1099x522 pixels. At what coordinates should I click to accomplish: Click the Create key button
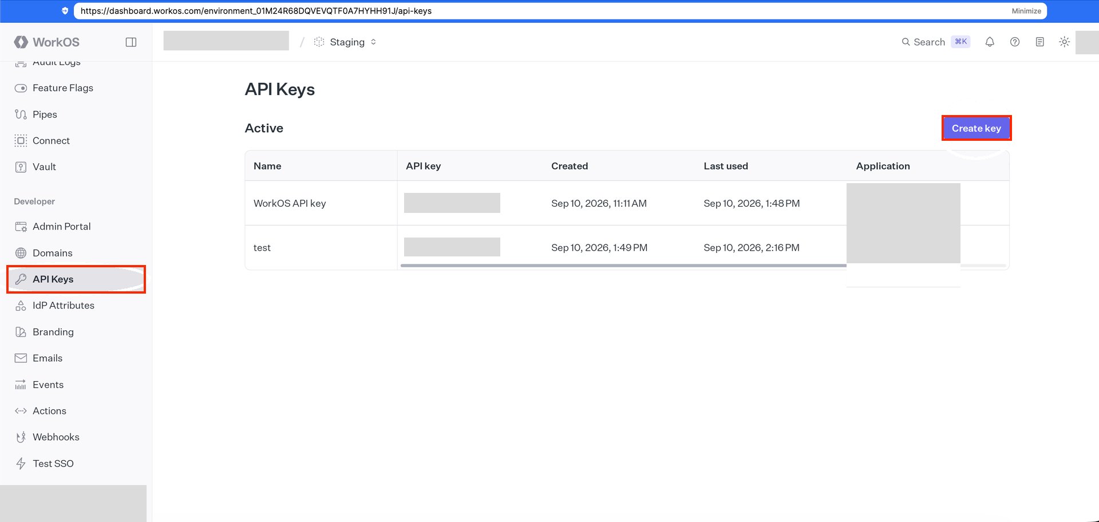pos(977,128)
